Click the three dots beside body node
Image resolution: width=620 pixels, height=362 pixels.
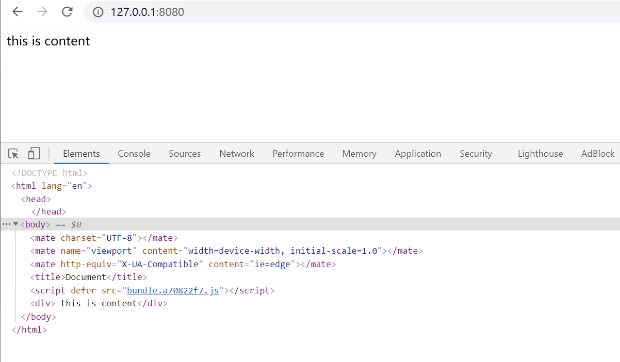[6, 224]
